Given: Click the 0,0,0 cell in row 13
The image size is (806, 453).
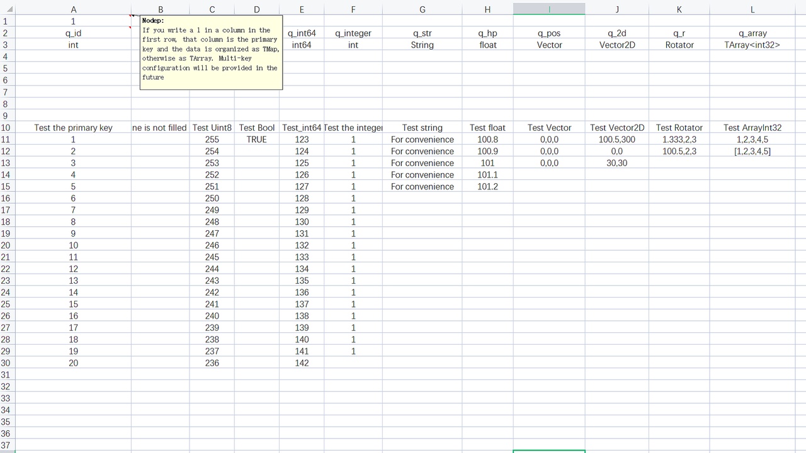Looking at the screenshot, I should (x=549, y=163).
